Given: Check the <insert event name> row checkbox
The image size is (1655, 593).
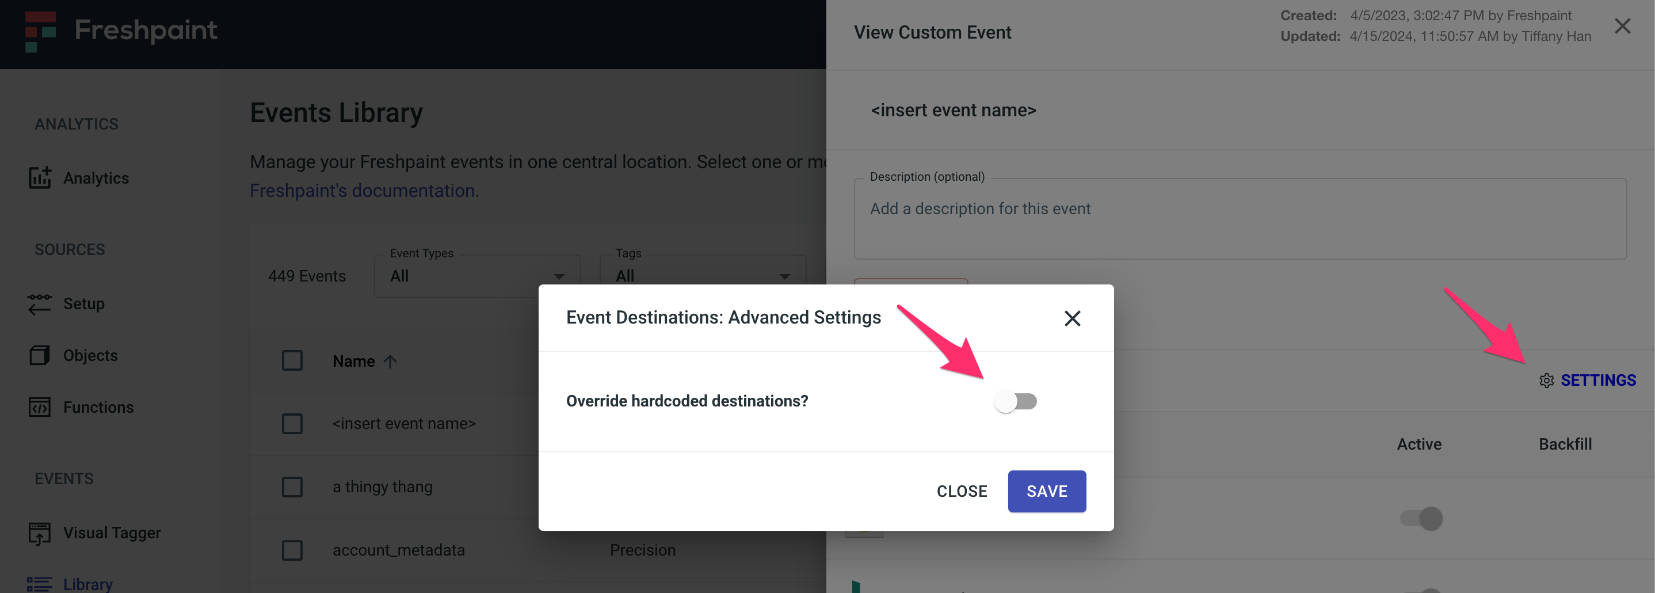Looking at the screenshot, I should point(292,424).
